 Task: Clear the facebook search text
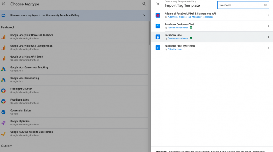coord(265,5)
